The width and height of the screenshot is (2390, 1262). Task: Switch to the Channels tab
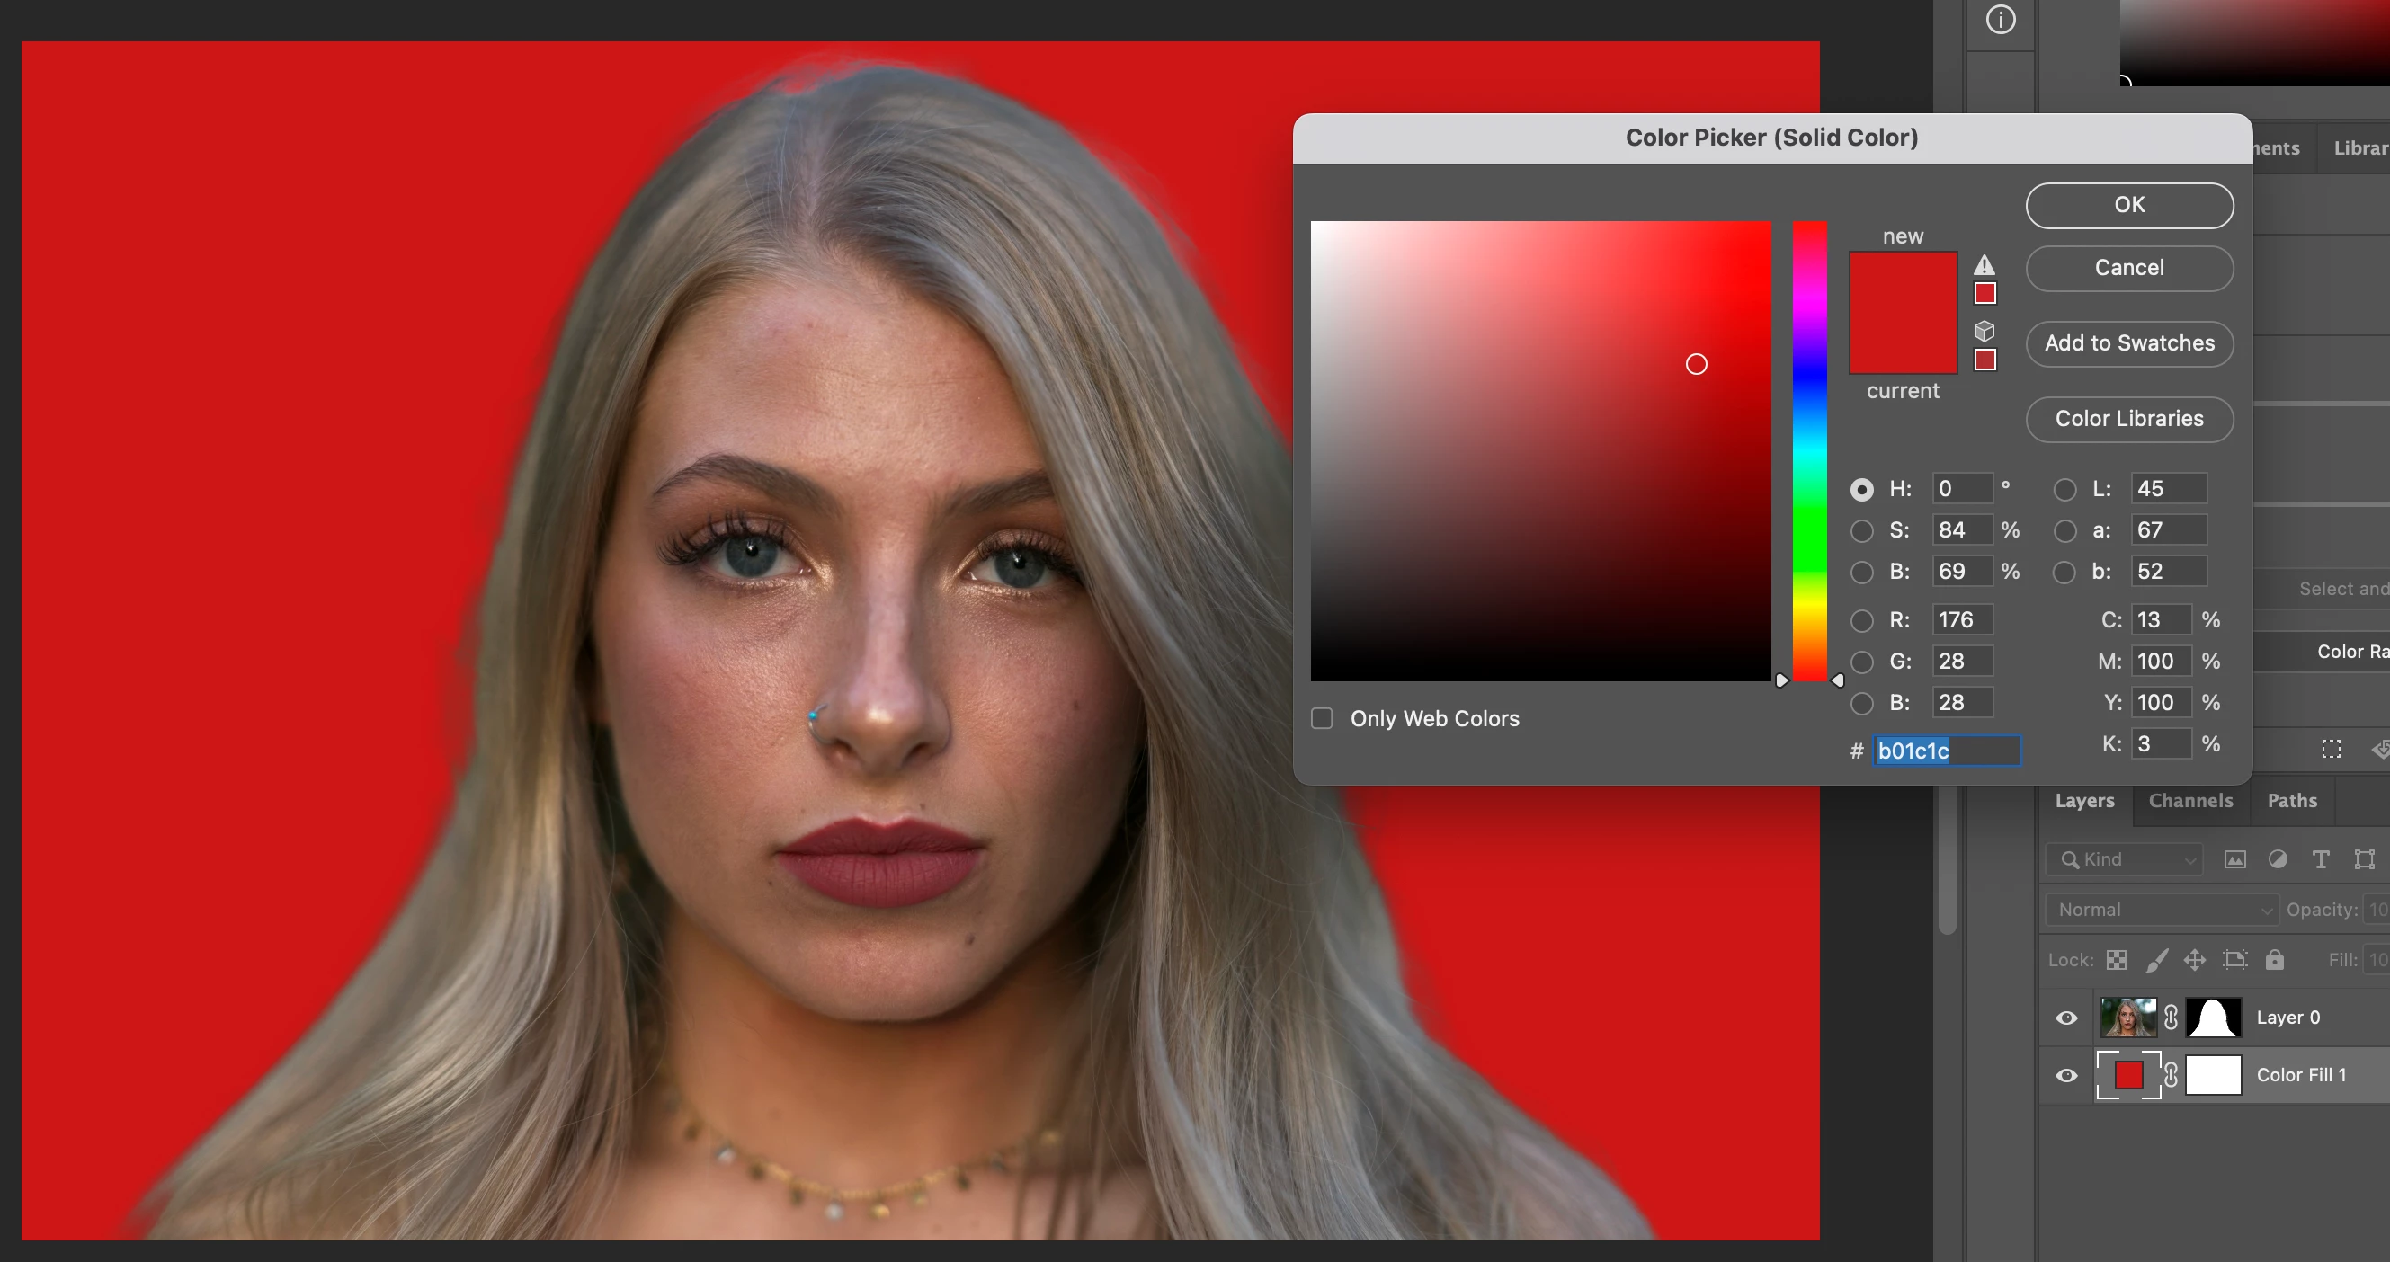tap(2189, 800)
